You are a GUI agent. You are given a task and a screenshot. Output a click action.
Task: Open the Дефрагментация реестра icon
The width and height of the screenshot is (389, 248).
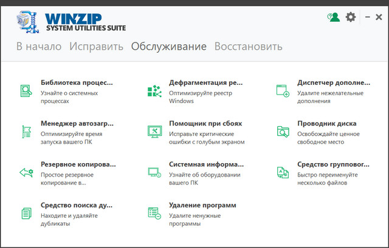coord(154,90)
